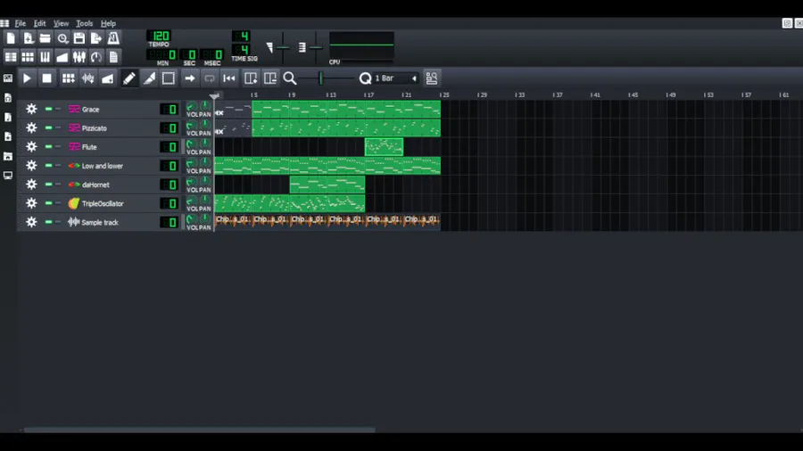Open an existing project
The height and width of the screenshot is (451, 803).
tap(46, 38)
